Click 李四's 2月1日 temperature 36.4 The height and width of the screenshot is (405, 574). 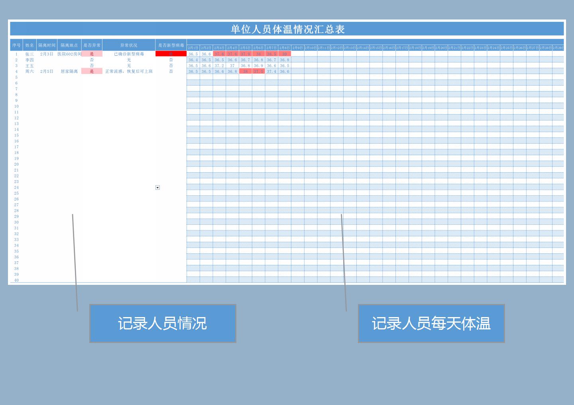coord(193,60)
